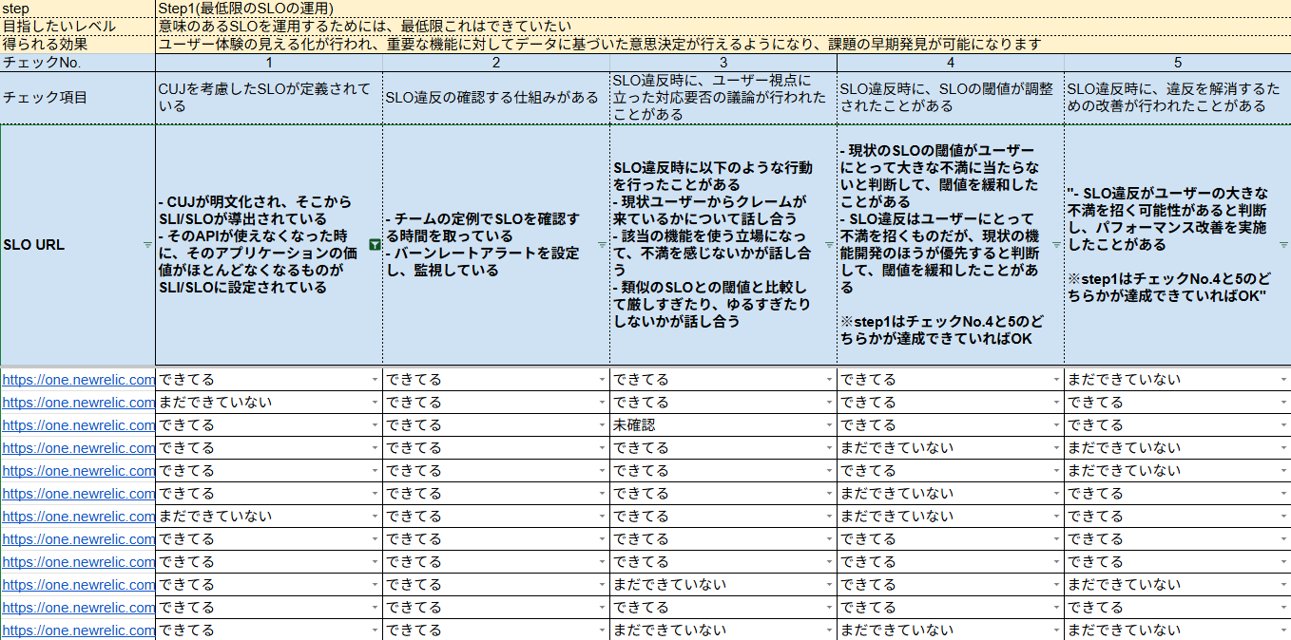Follow the third row's one.newrelic.com link
1291x640 pixels.
coord(78,425)
